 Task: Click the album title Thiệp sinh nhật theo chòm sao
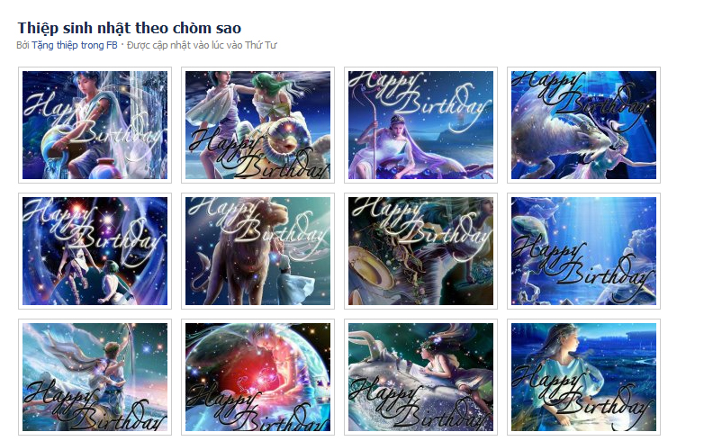coord(129,28)
